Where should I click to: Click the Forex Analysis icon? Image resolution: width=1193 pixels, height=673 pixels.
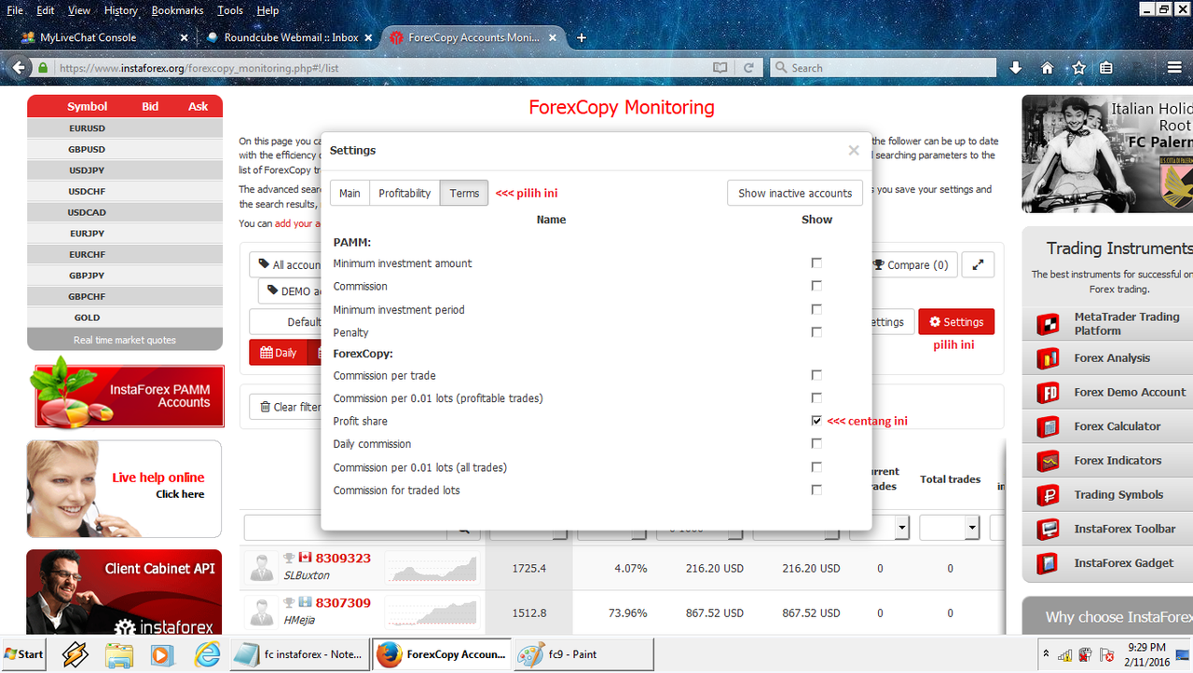[1049, 358]
